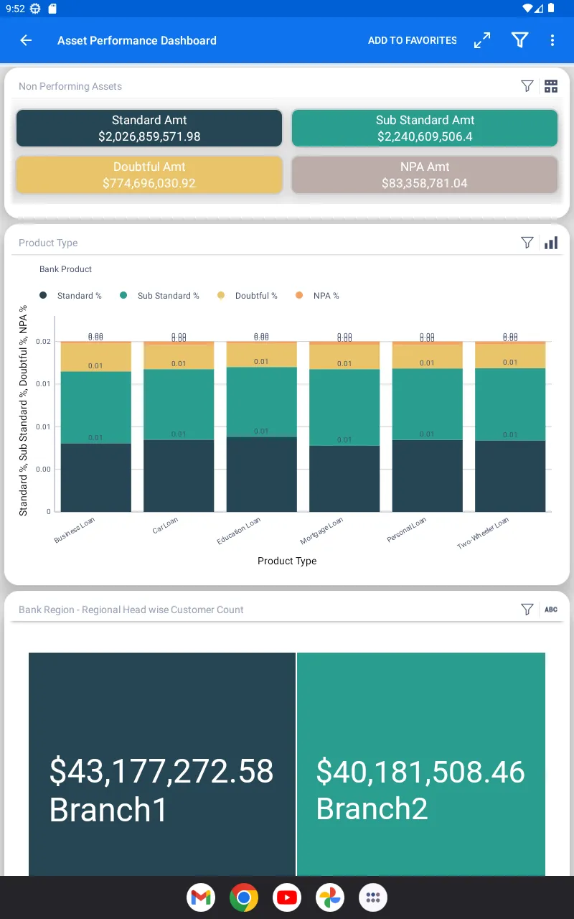Toggle the Doubtful % legend series

coord(247,296)
